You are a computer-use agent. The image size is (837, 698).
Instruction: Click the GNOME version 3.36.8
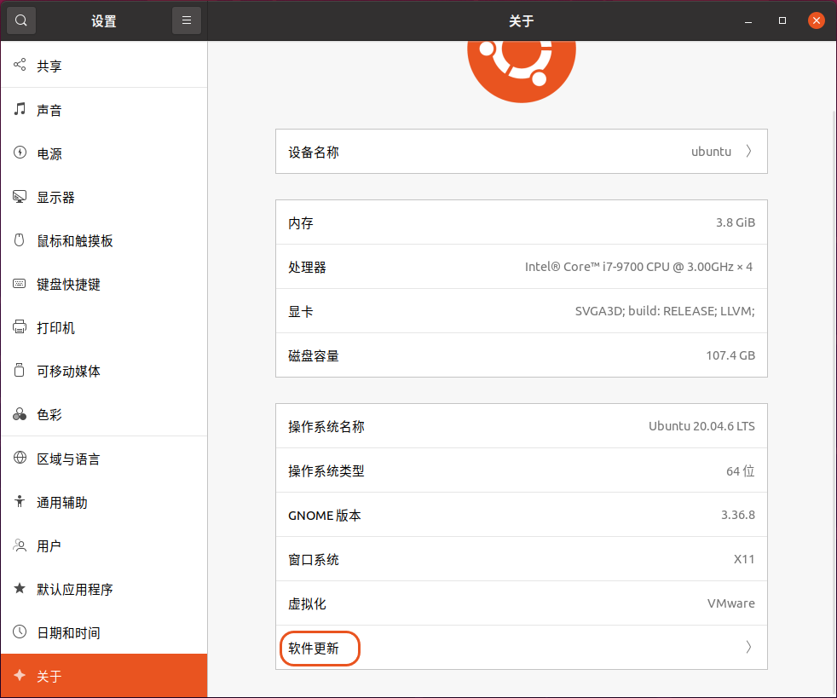click(x=738, y=515)
